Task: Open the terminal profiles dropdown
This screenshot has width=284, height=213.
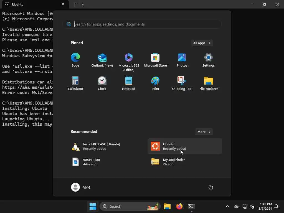Action: coord(83,4)
